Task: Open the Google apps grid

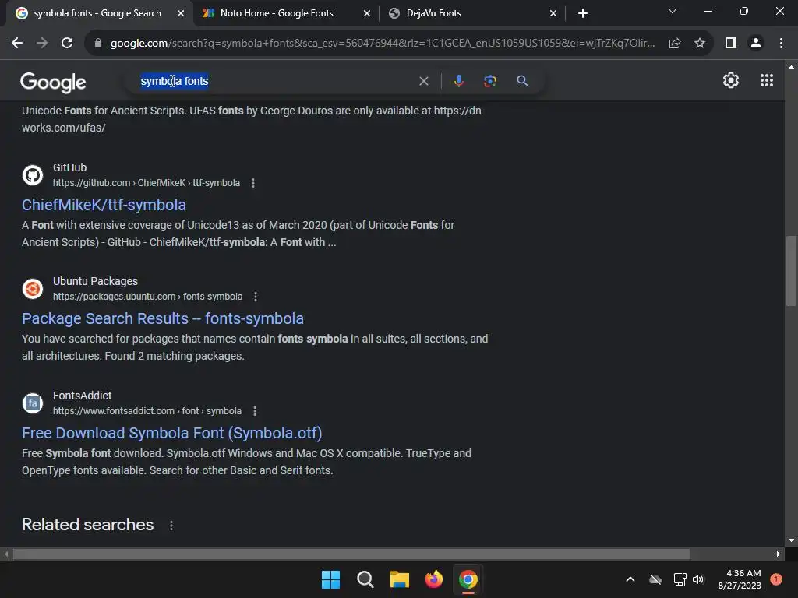Action: point(767,80)
